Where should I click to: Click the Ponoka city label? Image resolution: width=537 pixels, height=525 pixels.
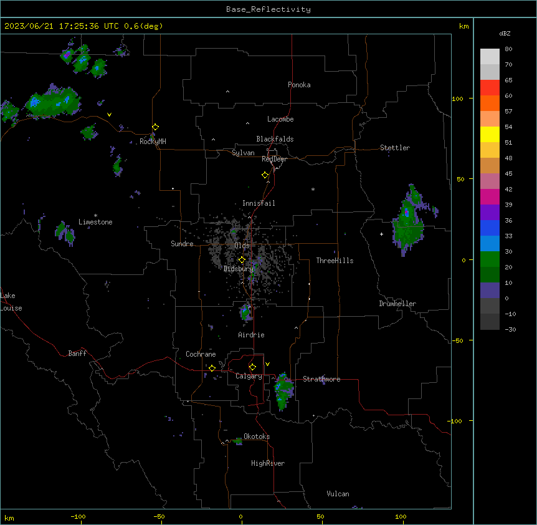point(299,85)
